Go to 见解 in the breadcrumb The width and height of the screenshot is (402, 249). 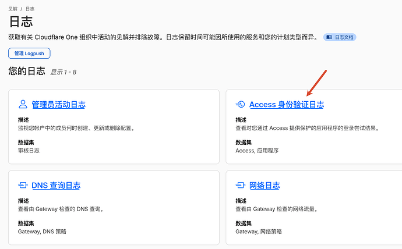pos(13,9)
